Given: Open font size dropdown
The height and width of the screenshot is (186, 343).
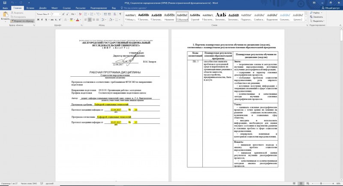Looking at the screenshot, I should (60, 14).
